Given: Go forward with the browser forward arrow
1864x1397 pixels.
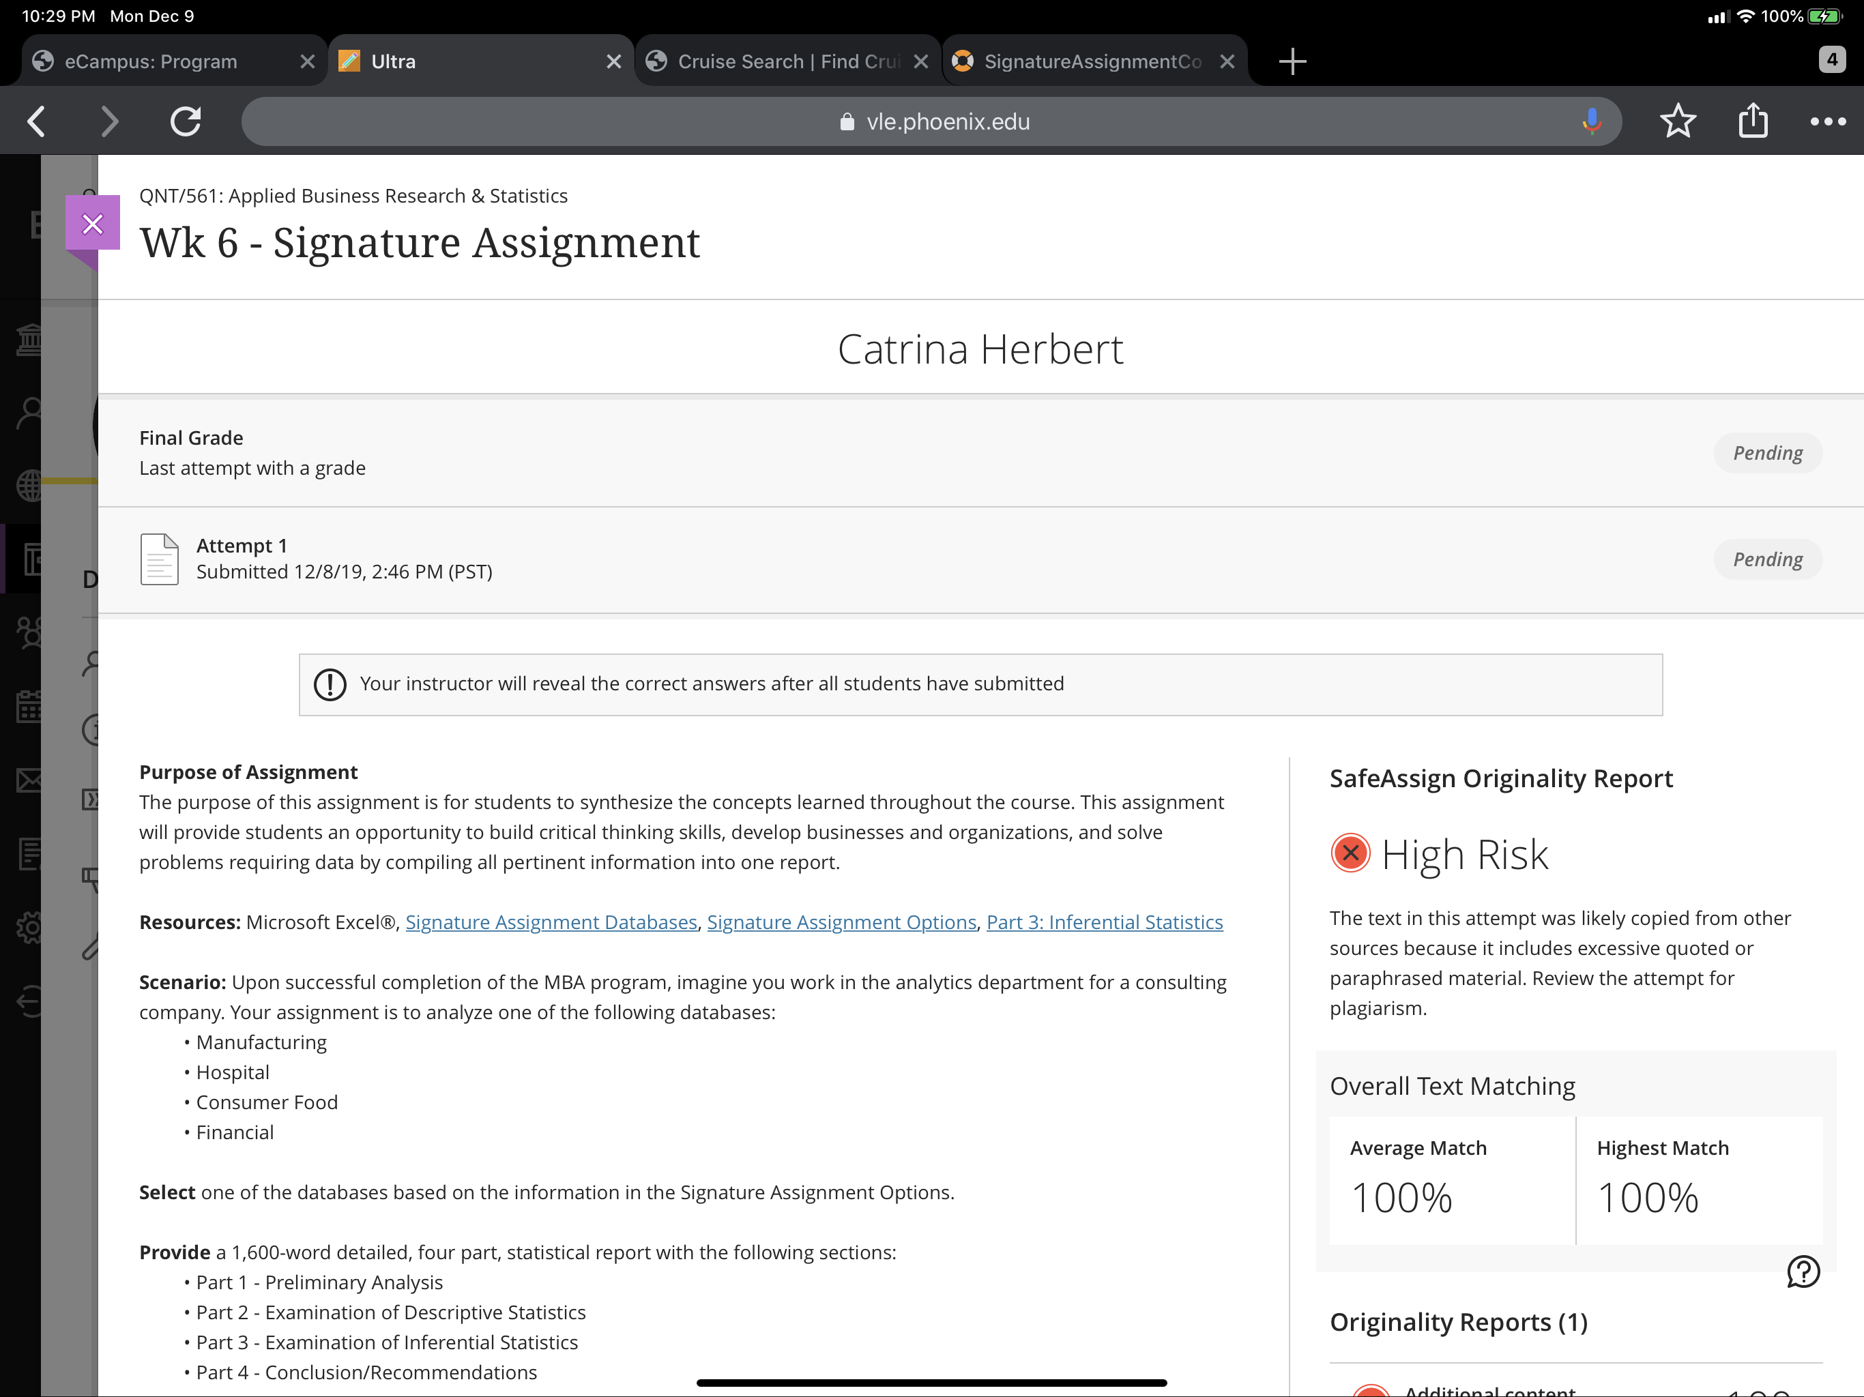Looking at the screenshot, I should [x=110, y=121].
